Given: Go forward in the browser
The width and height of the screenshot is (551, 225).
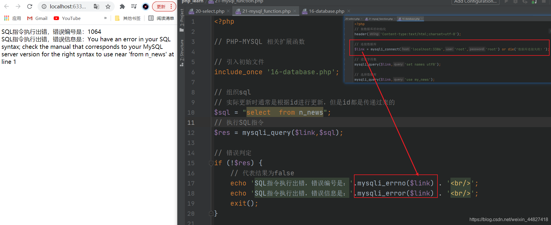Looking at the screenshot, I should pos(18,6).
